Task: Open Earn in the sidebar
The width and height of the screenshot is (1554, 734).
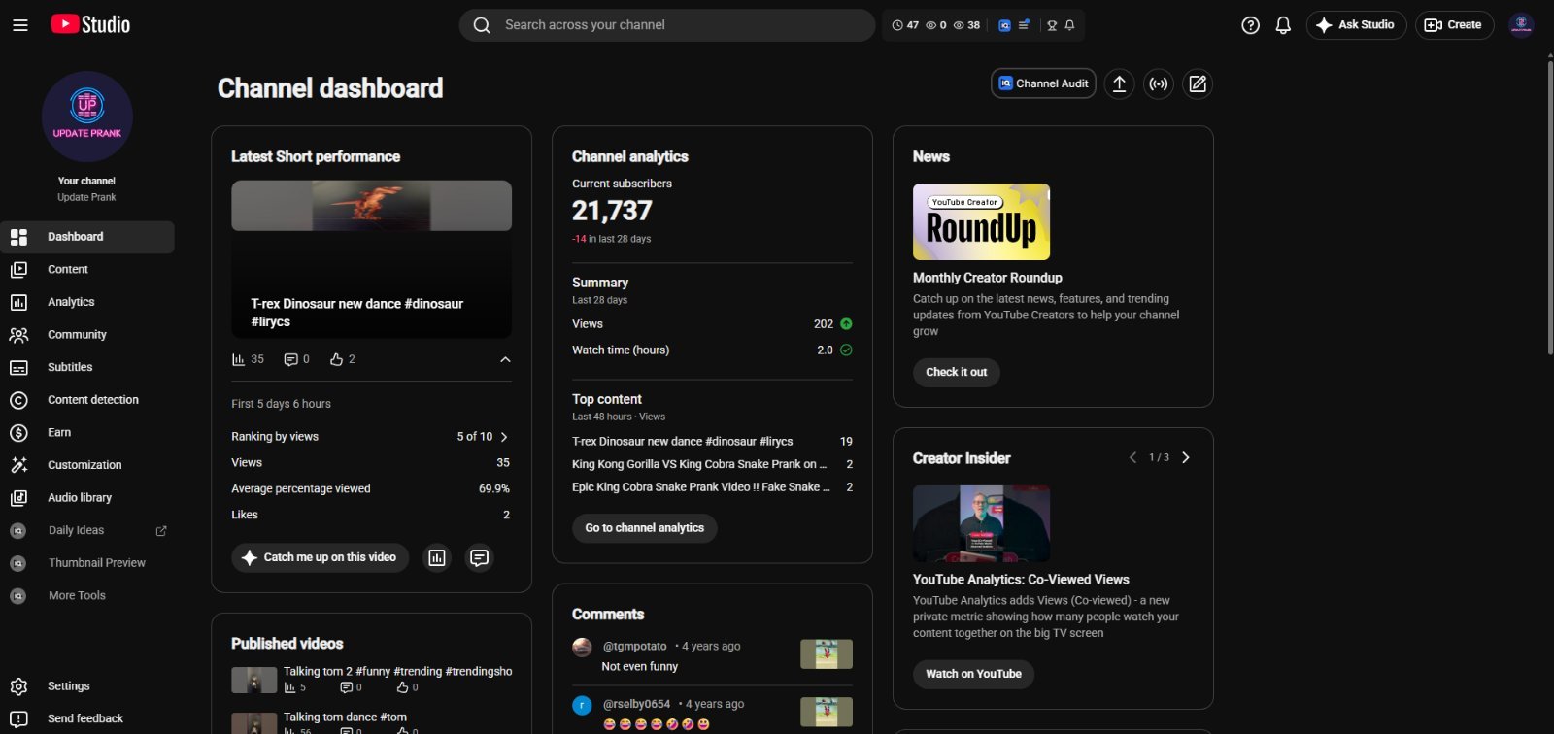Action: pos(87,433)
